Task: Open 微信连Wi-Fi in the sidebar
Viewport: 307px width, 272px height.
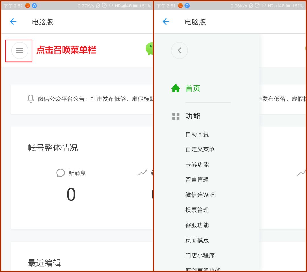Action: 200,195
